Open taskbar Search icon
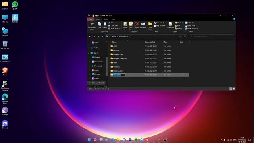Screen dimensions: 254x143 [x=95, y=140]
